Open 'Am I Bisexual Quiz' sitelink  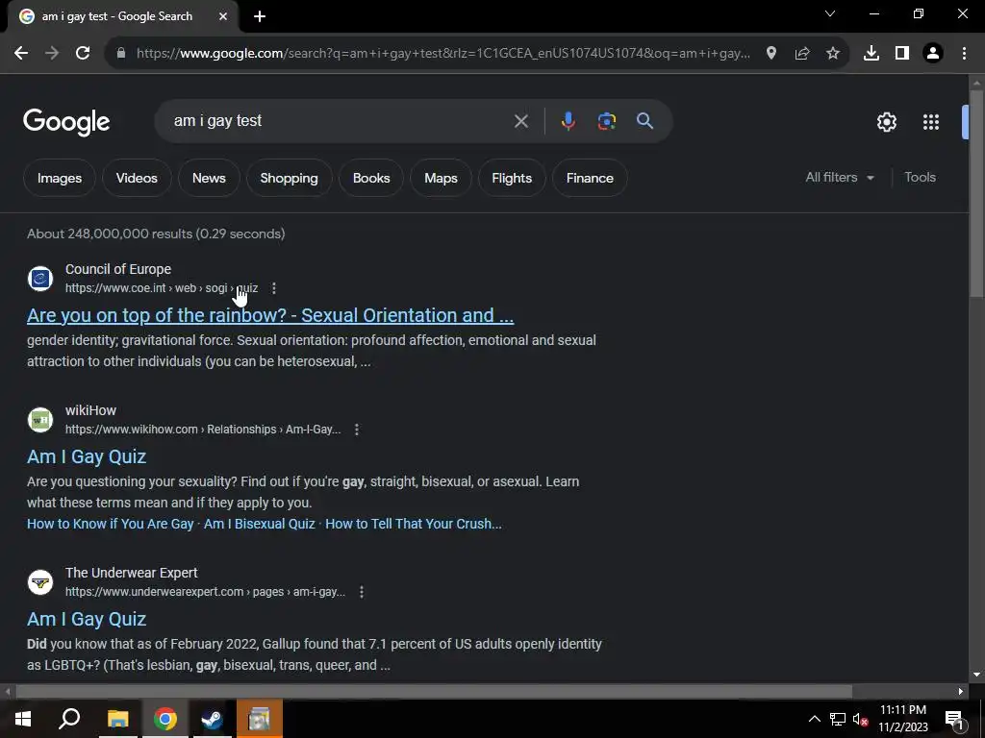coord(260,524)
